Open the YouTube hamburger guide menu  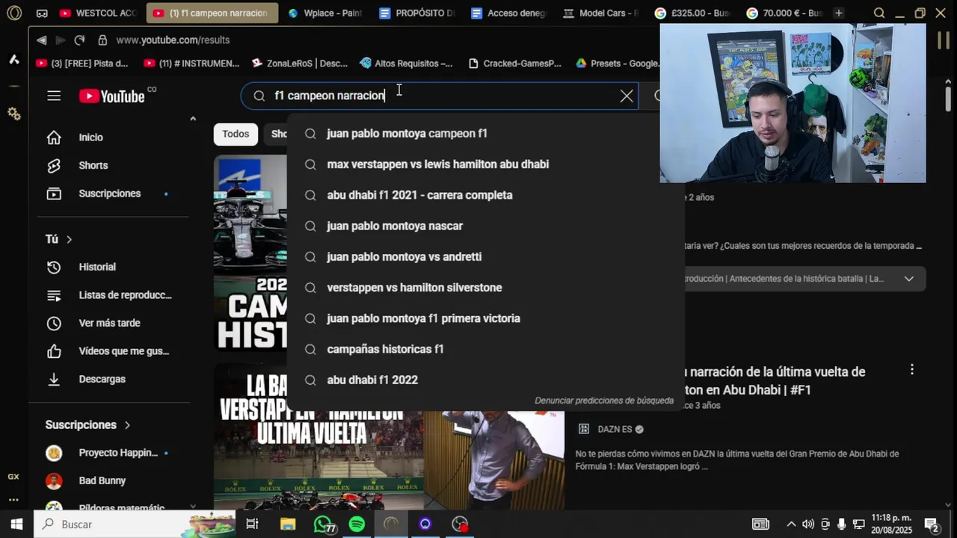click(x=54, y=96)
